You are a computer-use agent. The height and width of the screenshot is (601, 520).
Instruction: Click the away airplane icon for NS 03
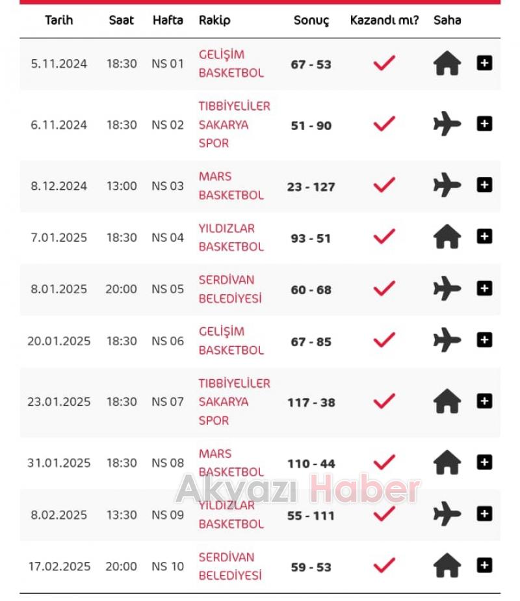tap(447, 186)
